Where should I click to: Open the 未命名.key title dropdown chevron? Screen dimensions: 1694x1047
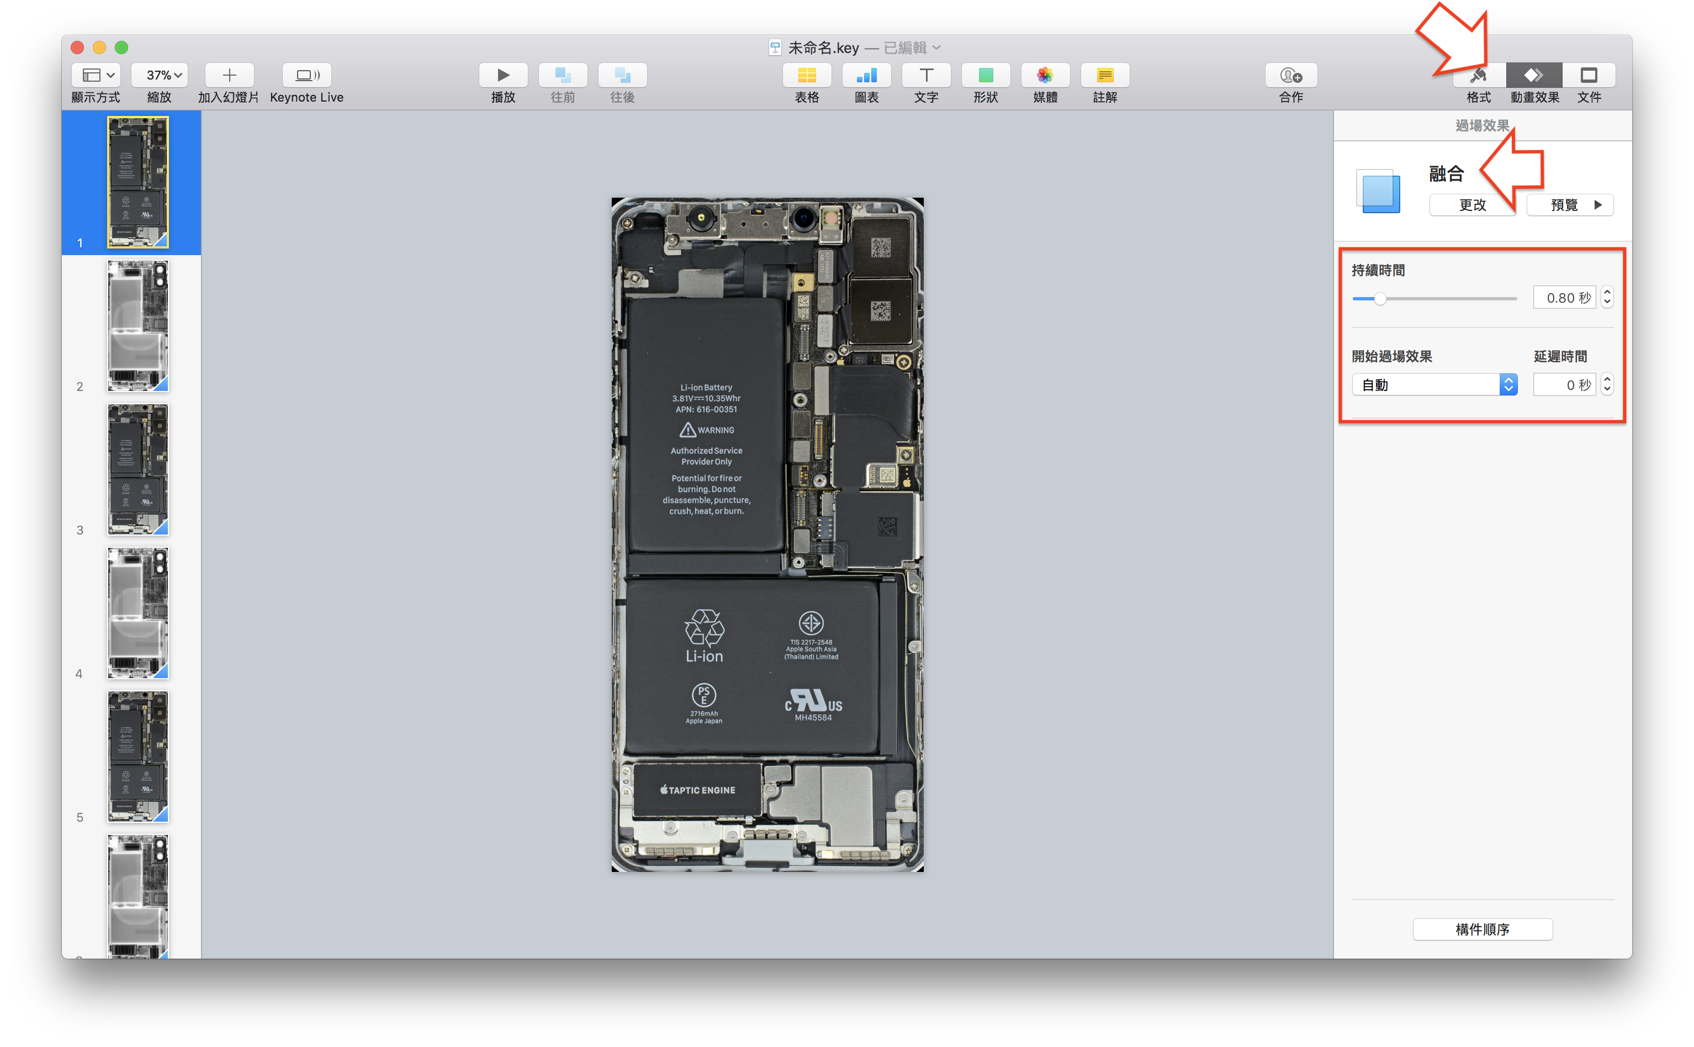[x=936, y=48]
